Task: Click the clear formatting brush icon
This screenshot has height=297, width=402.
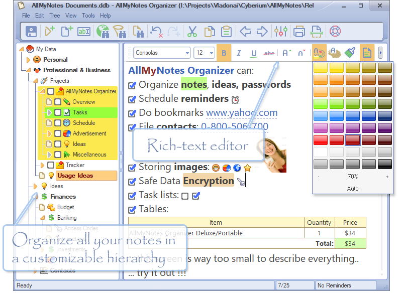Action: tap(350, 53)
